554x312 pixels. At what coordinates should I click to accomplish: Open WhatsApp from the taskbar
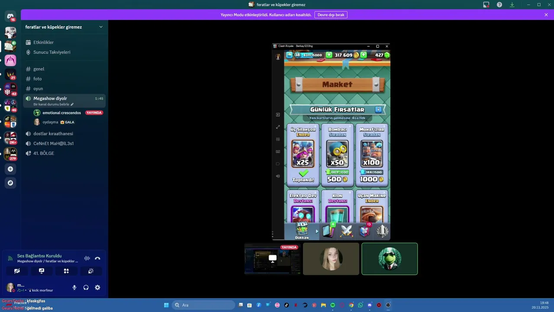pyautogui.click(x=360, y=305)
